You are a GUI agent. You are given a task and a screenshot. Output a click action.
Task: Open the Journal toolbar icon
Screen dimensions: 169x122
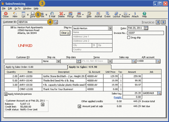[x=98, y=15]
